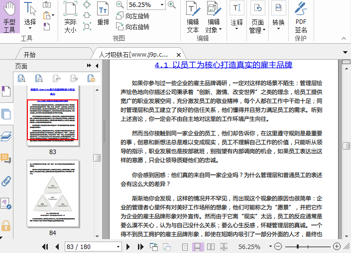The width and height of the screenshot is (351, 253).
Task: Open the Attachments paperclip panel
Action: (6, 181)
